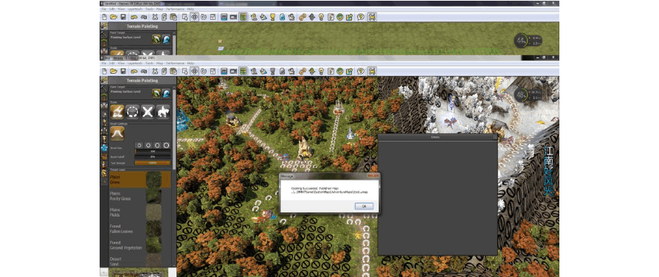Viewport: 659px width, 277px height.
Task: Open Performance menu in front editor window
Action: point(174,63)
